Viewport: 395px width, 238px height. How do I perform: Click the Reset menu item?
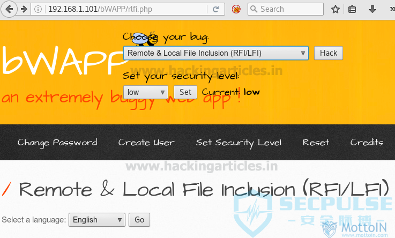click(316, 143)
